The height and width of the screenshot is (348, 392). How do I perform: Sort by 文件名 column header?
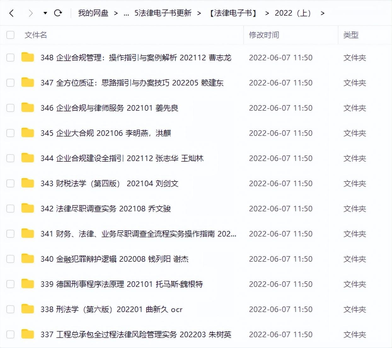[36, 35]
